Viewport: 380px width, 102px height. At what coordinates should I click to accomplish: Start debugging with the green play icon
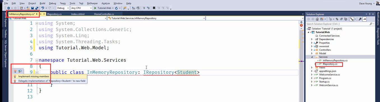(x=95, y=8)
